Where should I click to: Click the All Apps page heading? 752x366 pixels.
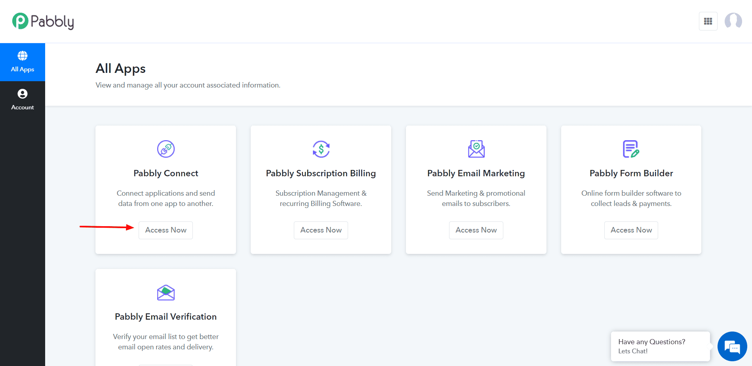(x=121, y=69)
